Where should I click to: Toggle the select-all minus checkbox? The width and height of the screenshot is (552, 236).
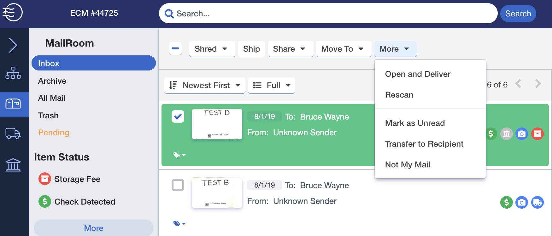175,48
